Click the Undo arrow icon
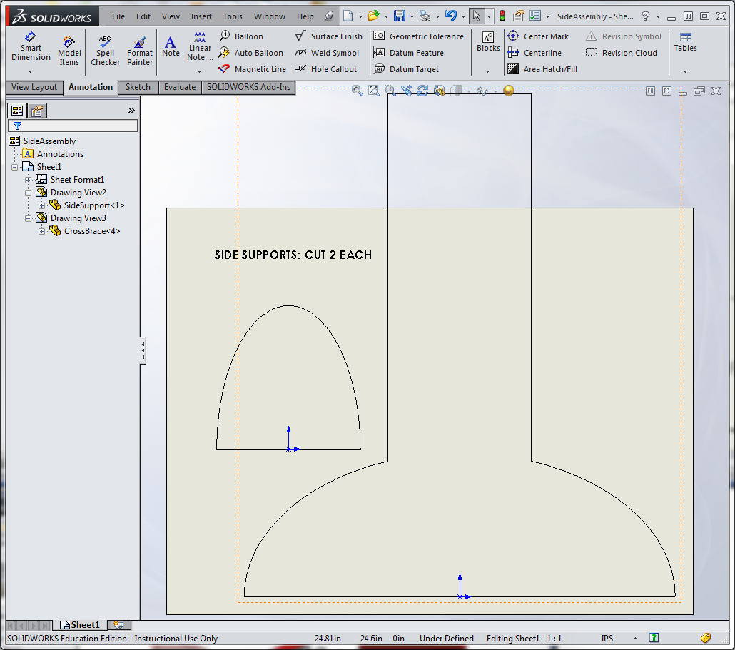The width and height of the screenshot is (735, 650). [x=450, y=16]
